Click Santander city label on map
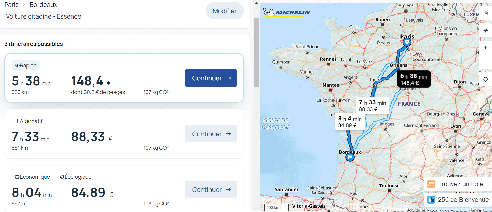Screen dimensions: 492x212 [287, 189]
